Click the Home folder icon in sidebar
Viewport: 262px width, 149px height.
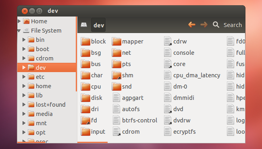pyautogui.click(x=26, y=21)
